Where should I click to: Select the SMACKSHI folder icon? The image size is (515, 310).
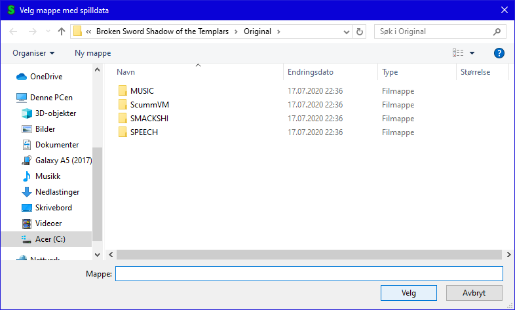(x=123, y=118)
